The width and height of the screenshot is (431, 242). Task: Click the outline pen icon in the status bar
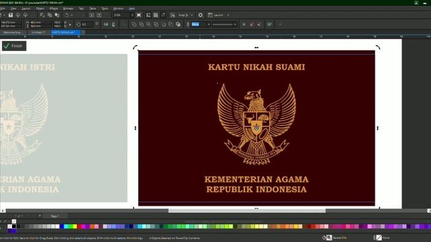point(374,238)
